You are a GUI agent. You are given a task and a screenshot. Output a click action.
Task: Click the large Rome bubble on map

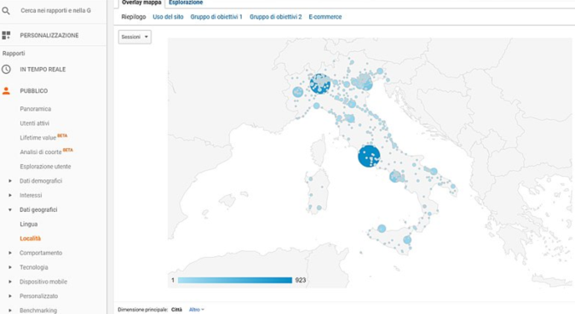click(x=369, y=156)
